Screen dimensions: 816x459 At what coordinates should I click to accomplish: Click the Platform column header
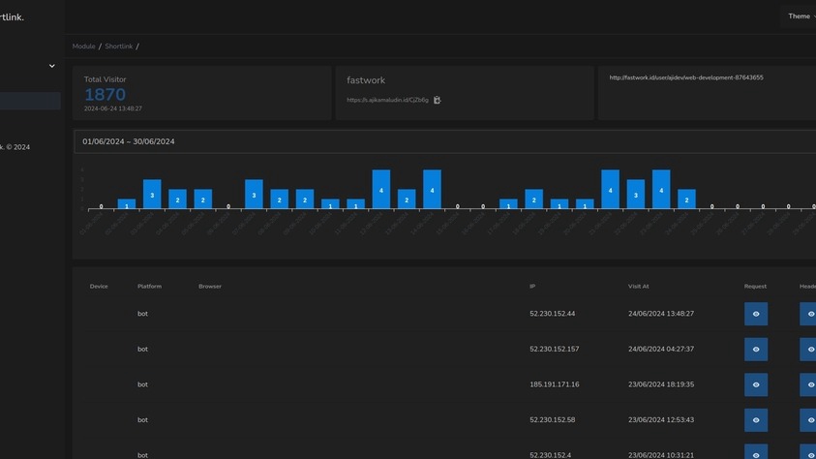(x=149, y=287)
